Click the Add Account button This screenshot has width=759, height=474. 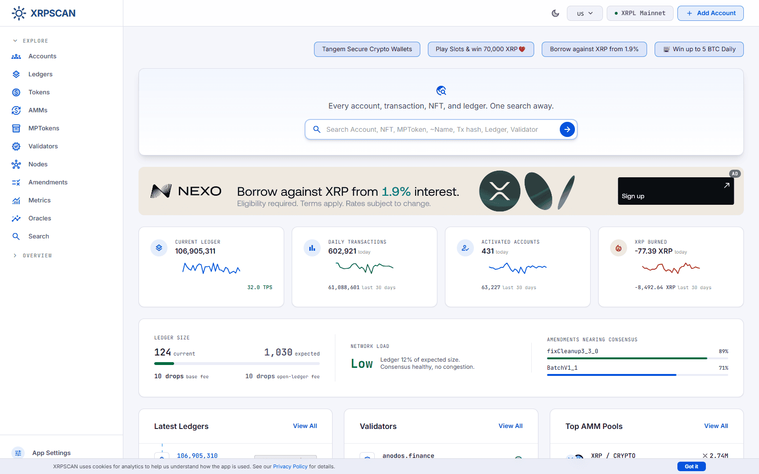[x=711, y=13]
